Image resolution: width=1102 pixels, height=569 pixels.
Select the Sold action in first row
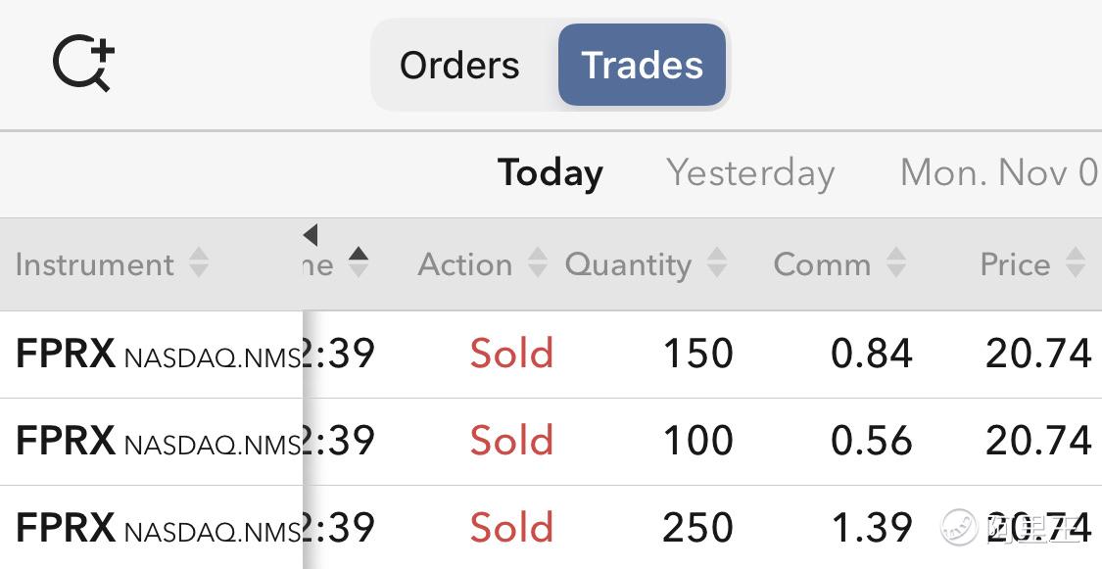click(511, 354)
